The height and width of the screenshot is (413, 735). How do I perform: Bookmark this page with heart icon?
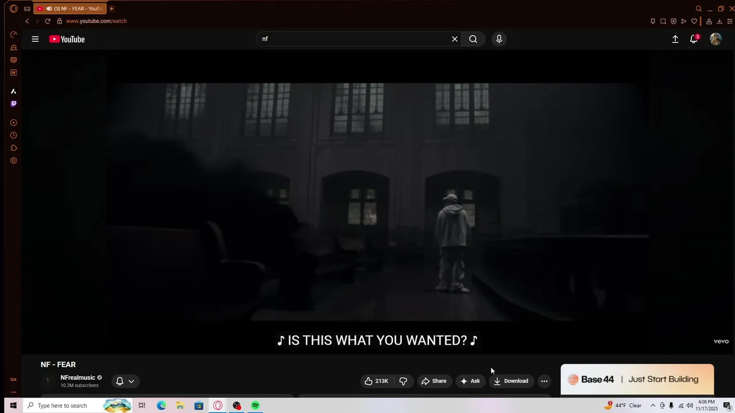coord(694,21)
